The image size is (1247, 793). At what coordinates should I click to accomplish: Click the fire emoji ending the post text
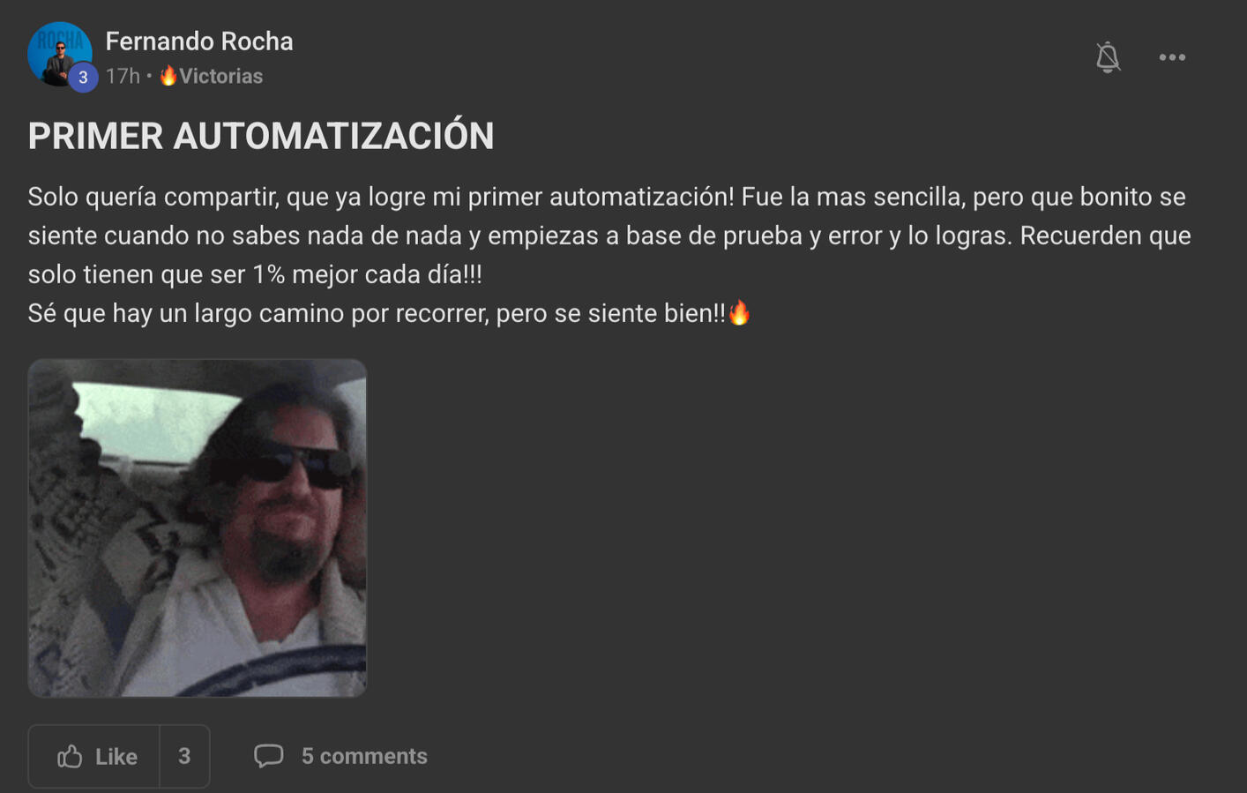(739, 312)
